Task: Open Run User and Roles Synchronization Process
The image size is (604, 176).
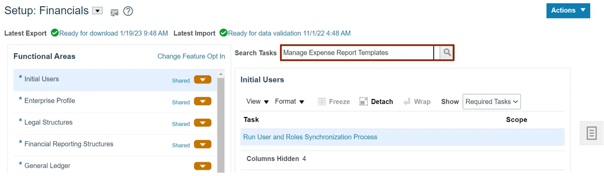Action: tap(310, 137)
